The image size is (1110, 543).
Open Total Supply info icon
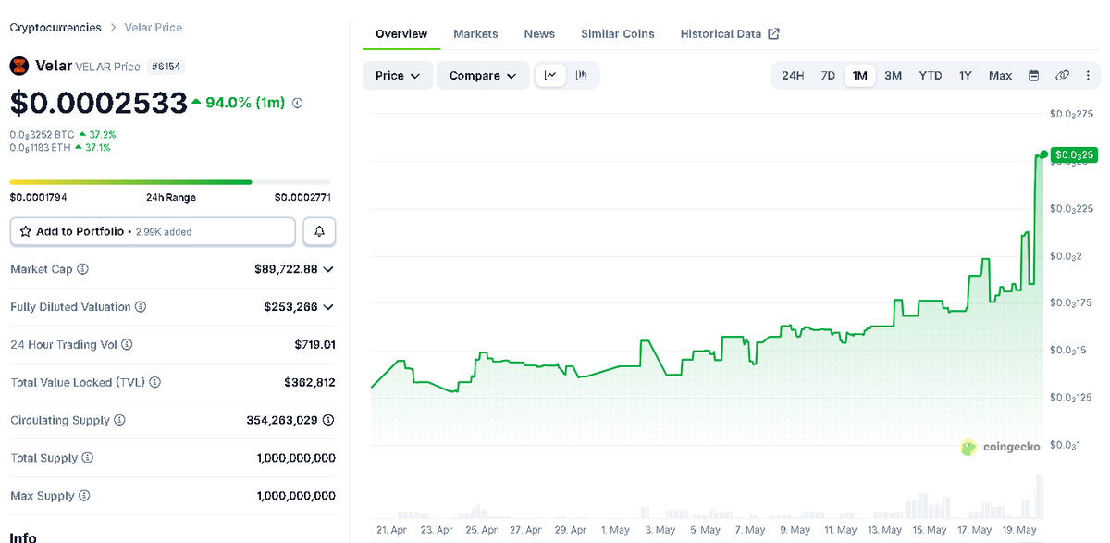[x=87, y=458]
